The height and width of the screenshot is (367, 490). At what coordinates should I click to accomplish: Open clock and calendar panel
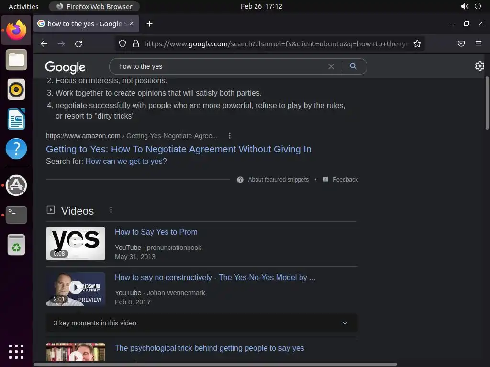pos(261,6)
